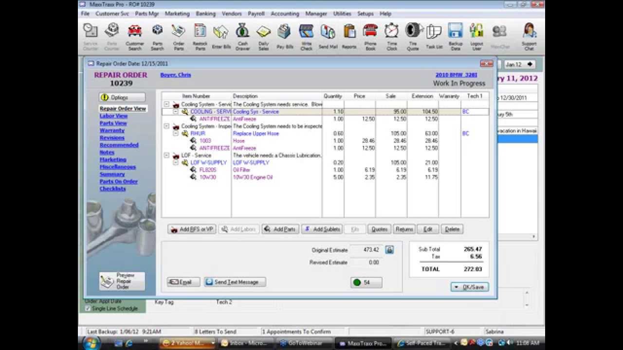Switch to Labor View link
The image size is (623, 350).
113,116
